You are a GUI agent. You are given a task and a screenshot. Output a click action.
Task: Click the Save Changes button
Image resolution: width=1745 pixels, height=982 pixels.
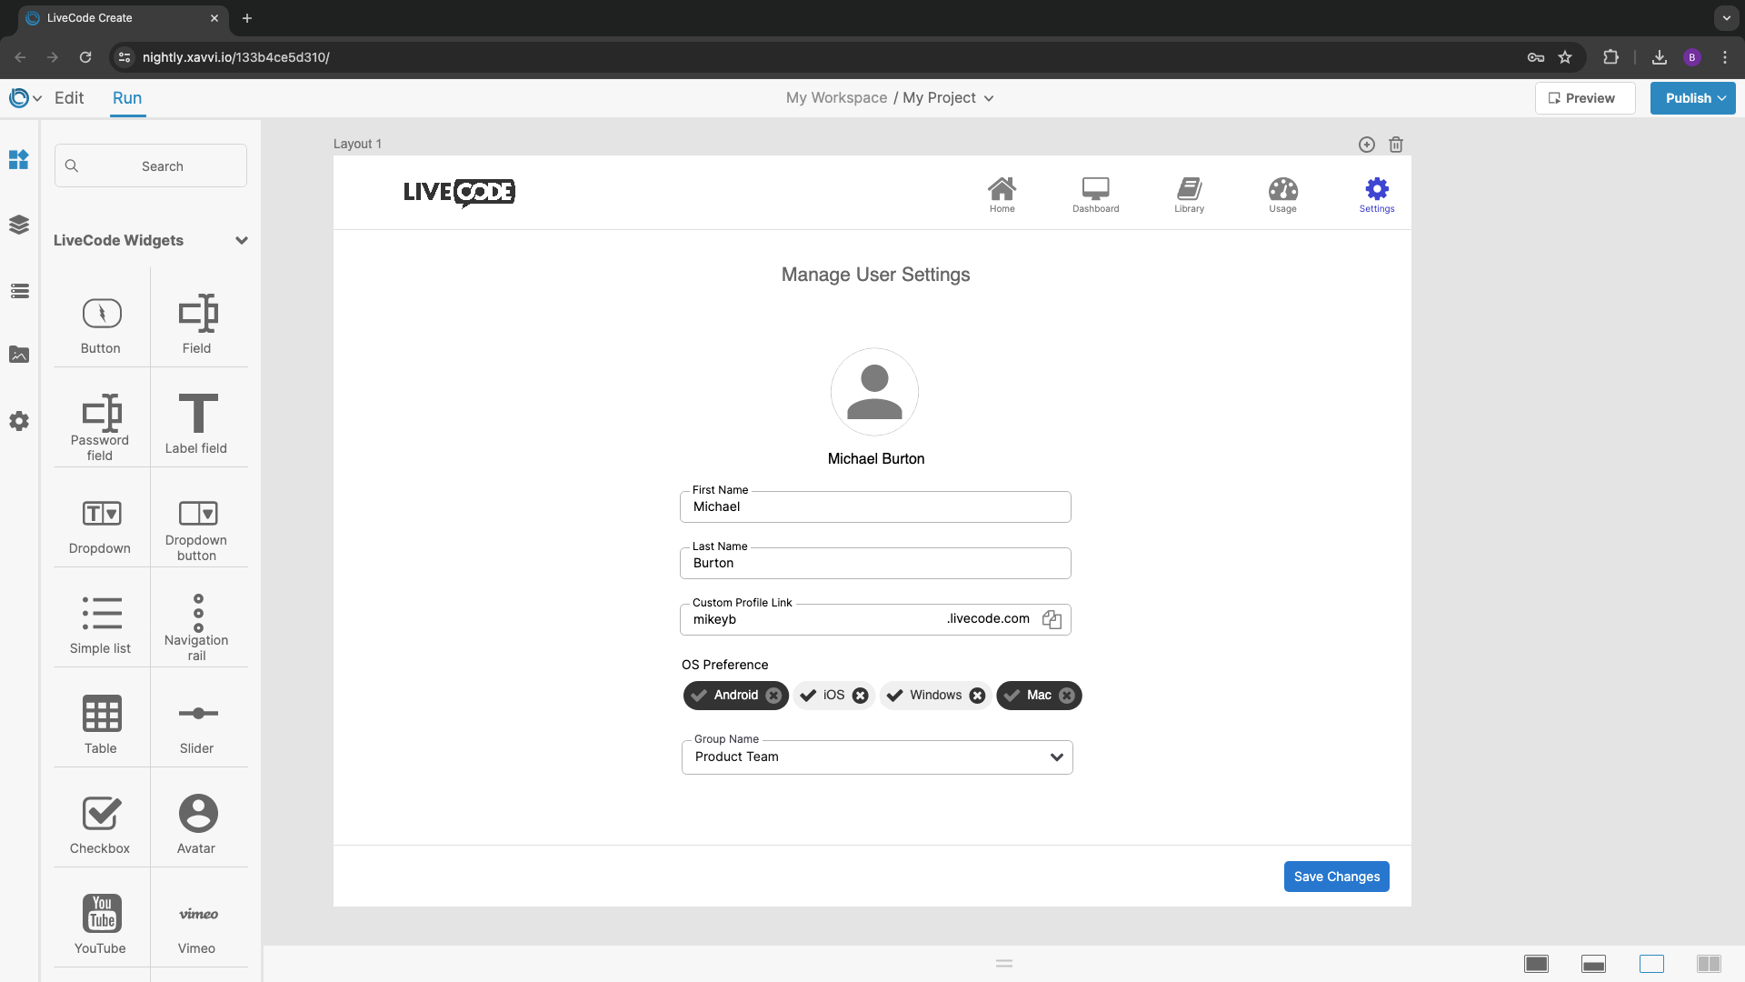[1336, 877]
